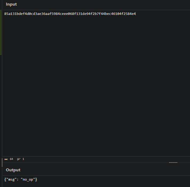Click the opening brace in Output text
This screenshot has height=187, width=190.
tap(5, 180)
